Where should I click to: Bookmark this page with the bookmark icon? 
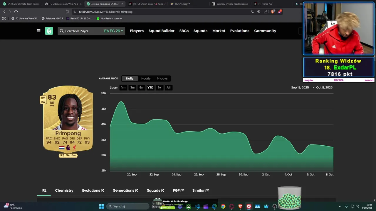[67, 12]
